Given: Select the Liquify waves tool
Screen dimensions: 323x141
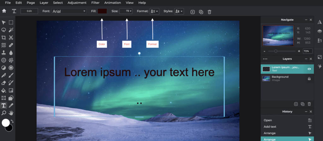Looking at the screenshot, I should tap(3, 45).
